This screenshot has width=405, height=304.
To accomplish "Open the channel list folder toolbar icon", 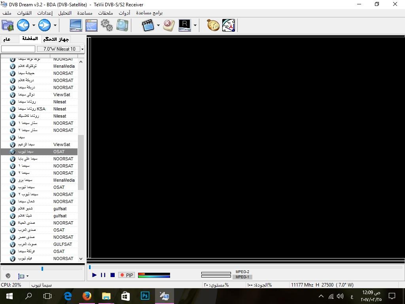I will [x=8, y=25].
